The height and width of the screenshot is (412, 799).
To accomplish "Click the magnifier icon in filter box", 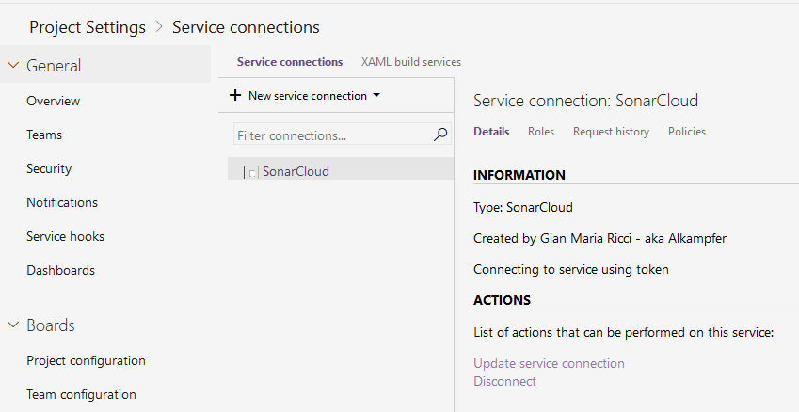I will [439, 135].
